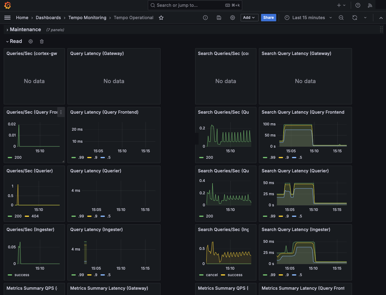This screenshot has width=386, height=295.
Task: Delete the Read row via trash icon
Action: tap(41, 41)
